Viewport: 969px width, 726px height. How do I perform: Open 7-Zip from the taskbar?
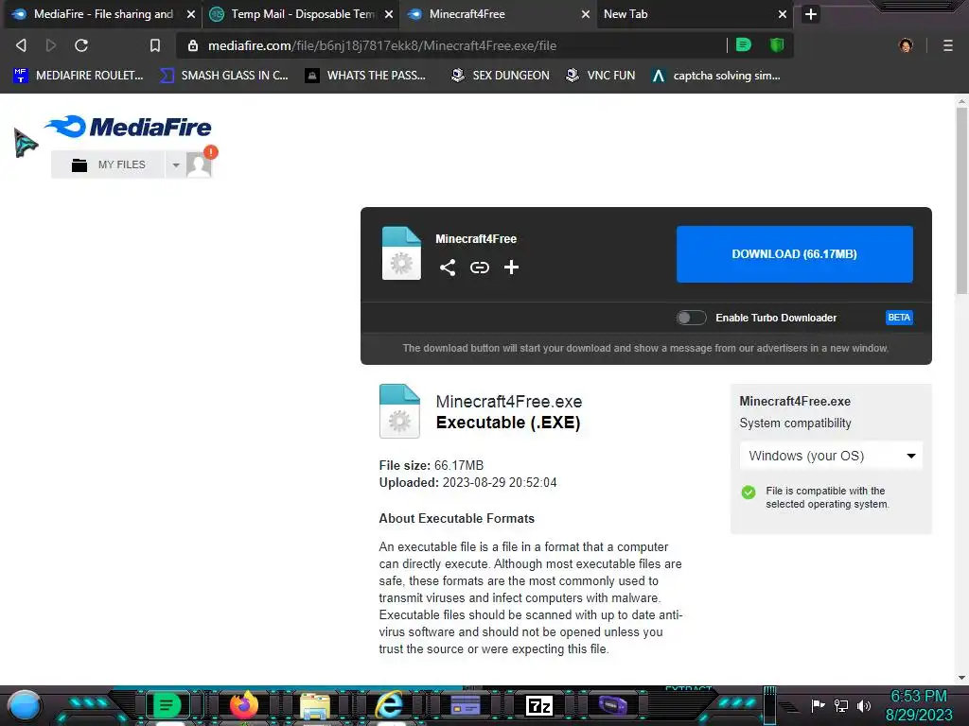(538, 705)
